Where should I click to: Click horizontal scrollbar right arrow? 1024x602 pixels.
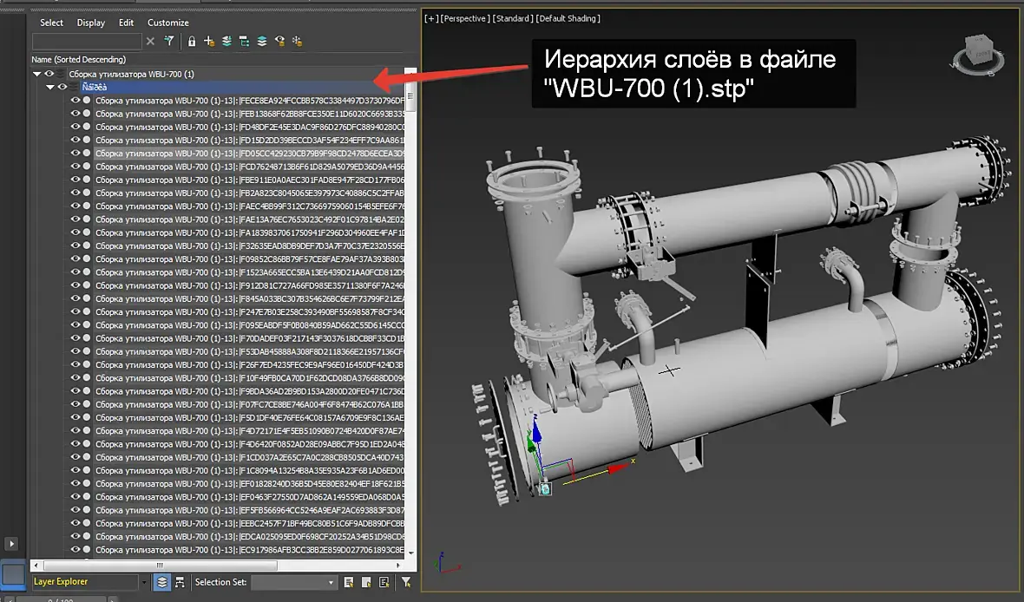tap(398, 566)
